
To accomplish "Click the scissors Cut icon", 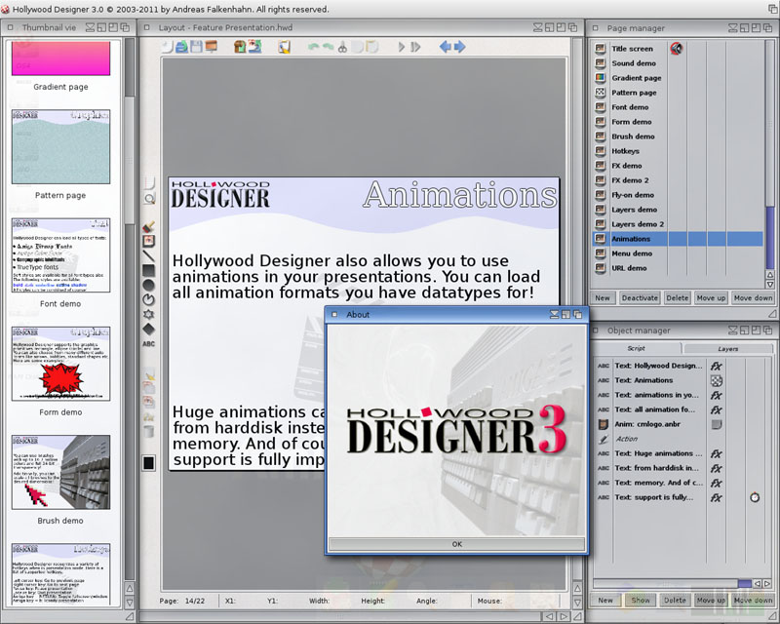I will [x=342, y=47].
